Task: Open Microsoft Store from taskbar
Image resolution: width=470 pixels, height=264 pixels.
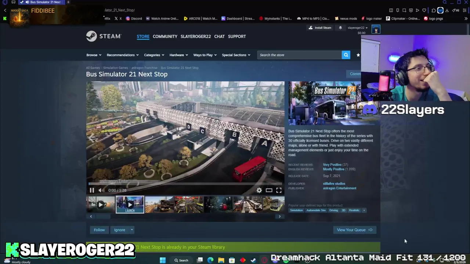Action: coord(232,260)
